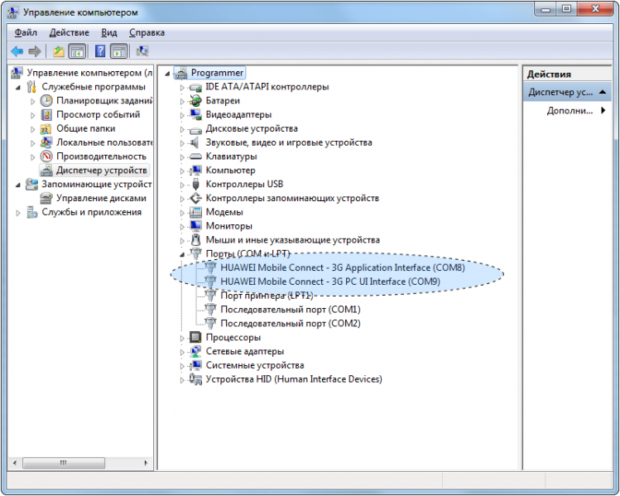Click the Клавиатуры device icon
This screenshot has height=496, width=620.
[195, 157]
